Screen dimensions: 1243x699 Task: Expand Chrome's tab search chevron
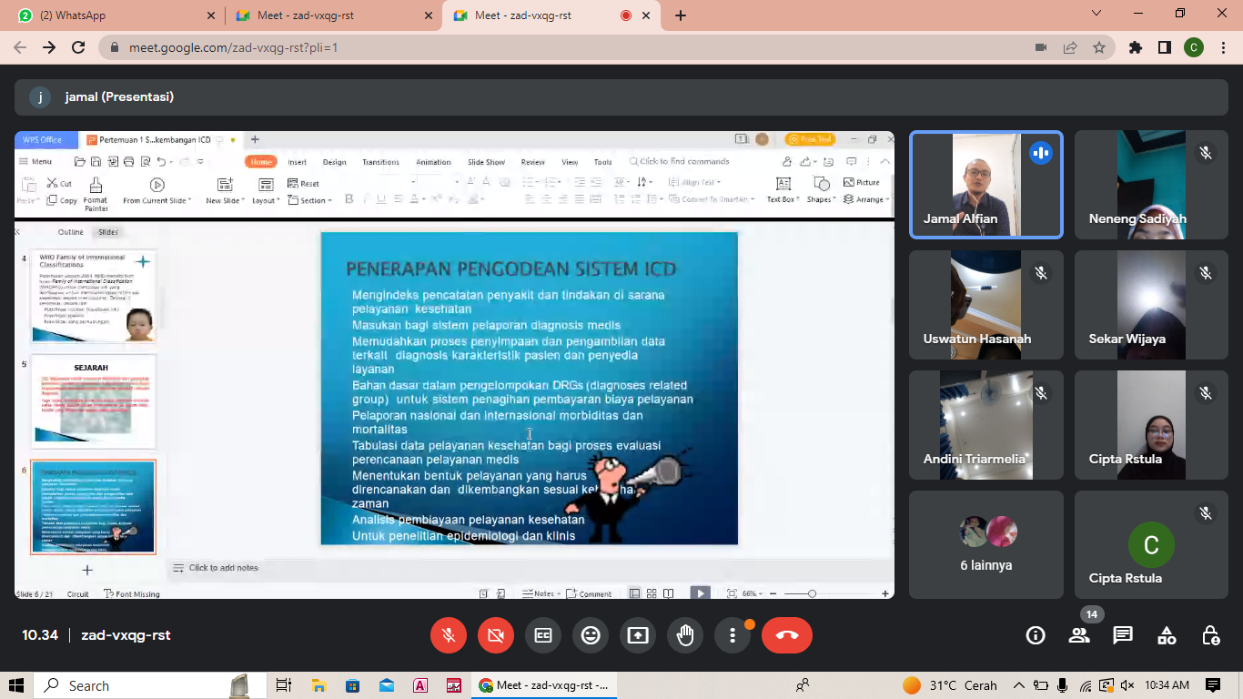pyautogui.click(x=1096, y=15)
